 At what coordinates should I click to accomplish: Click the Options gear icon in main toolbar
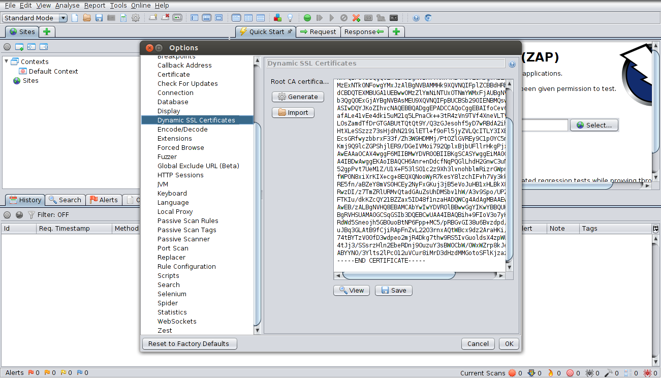pyautogui.click(x=136, y=18)
